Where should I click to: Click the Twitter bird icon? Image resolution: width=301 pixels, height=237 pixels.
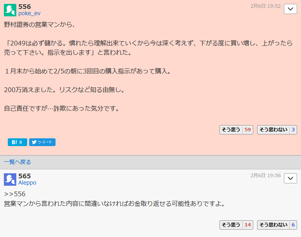(34, 142)
